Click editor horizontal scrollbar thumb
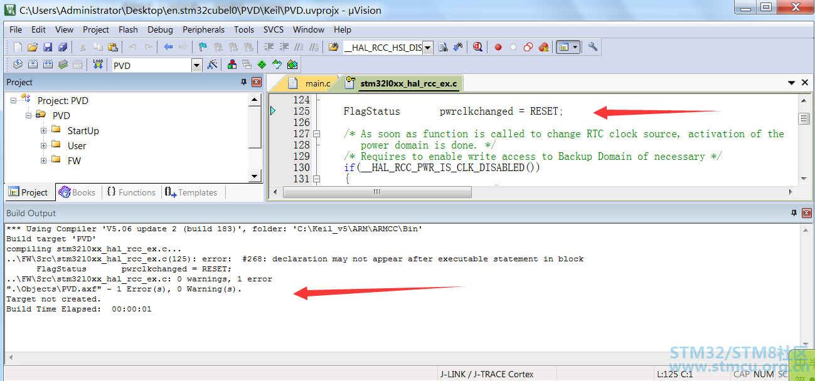The width and height of the screenshot is (815, 381). [x=377, y=192]
